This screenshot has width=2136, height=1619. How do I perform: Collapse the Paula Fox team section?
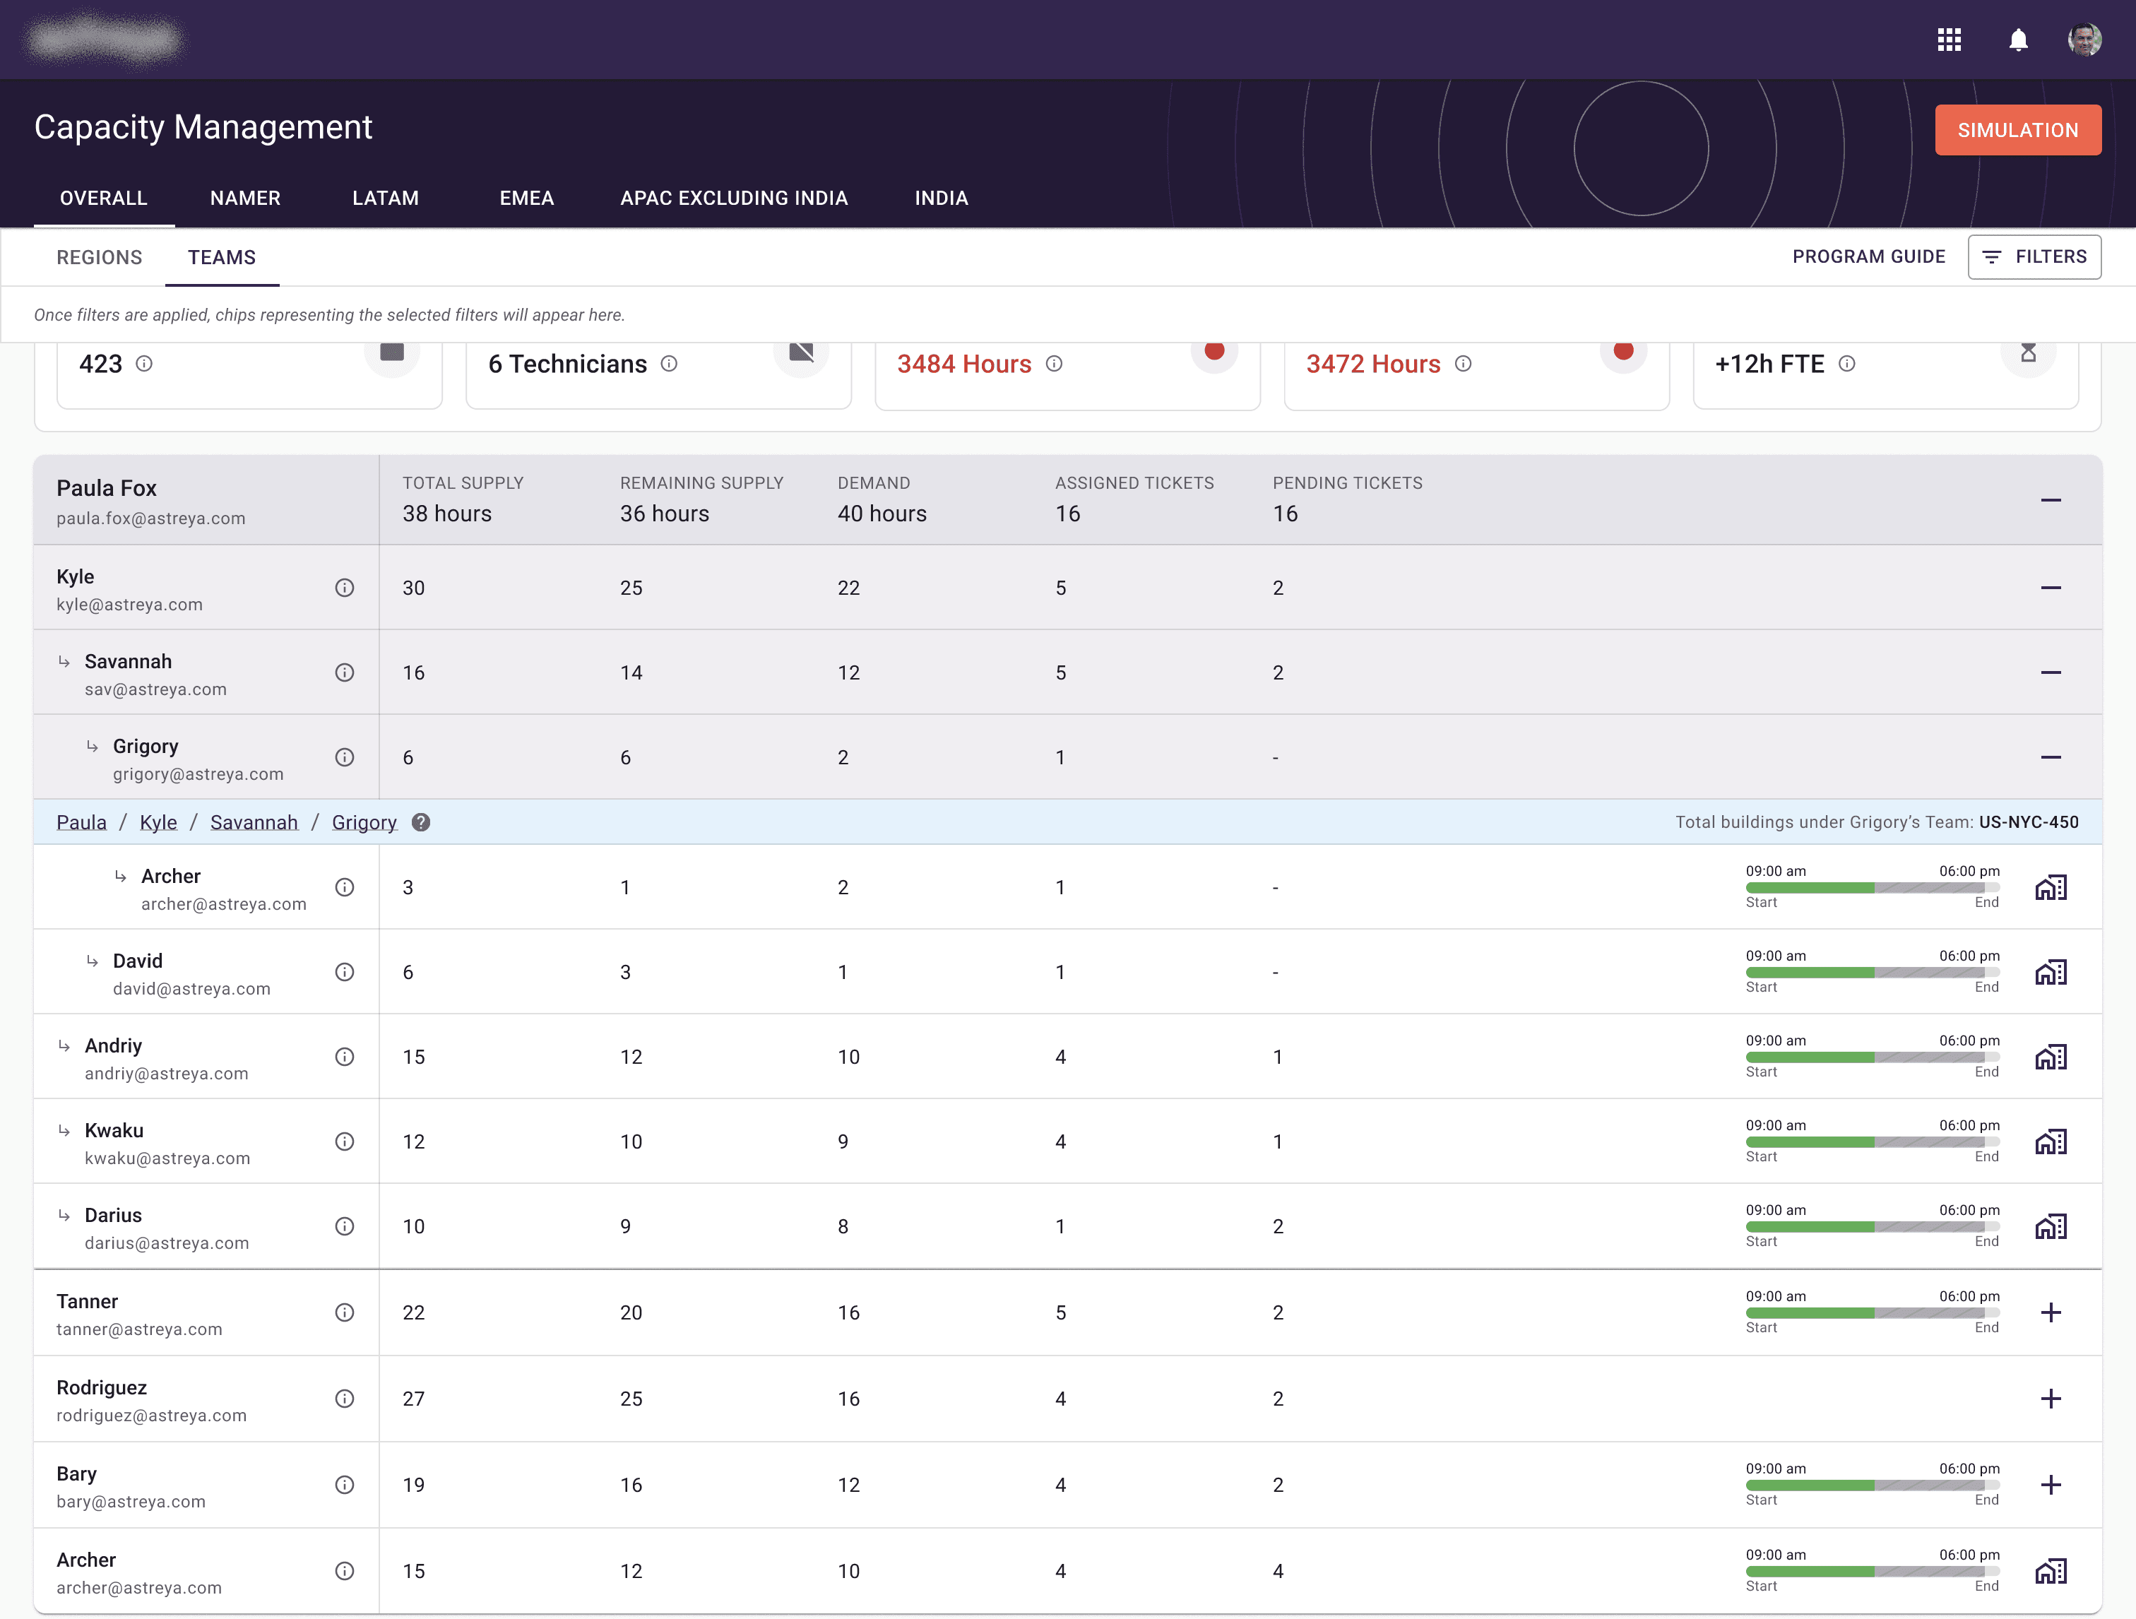coord(2050,500)
